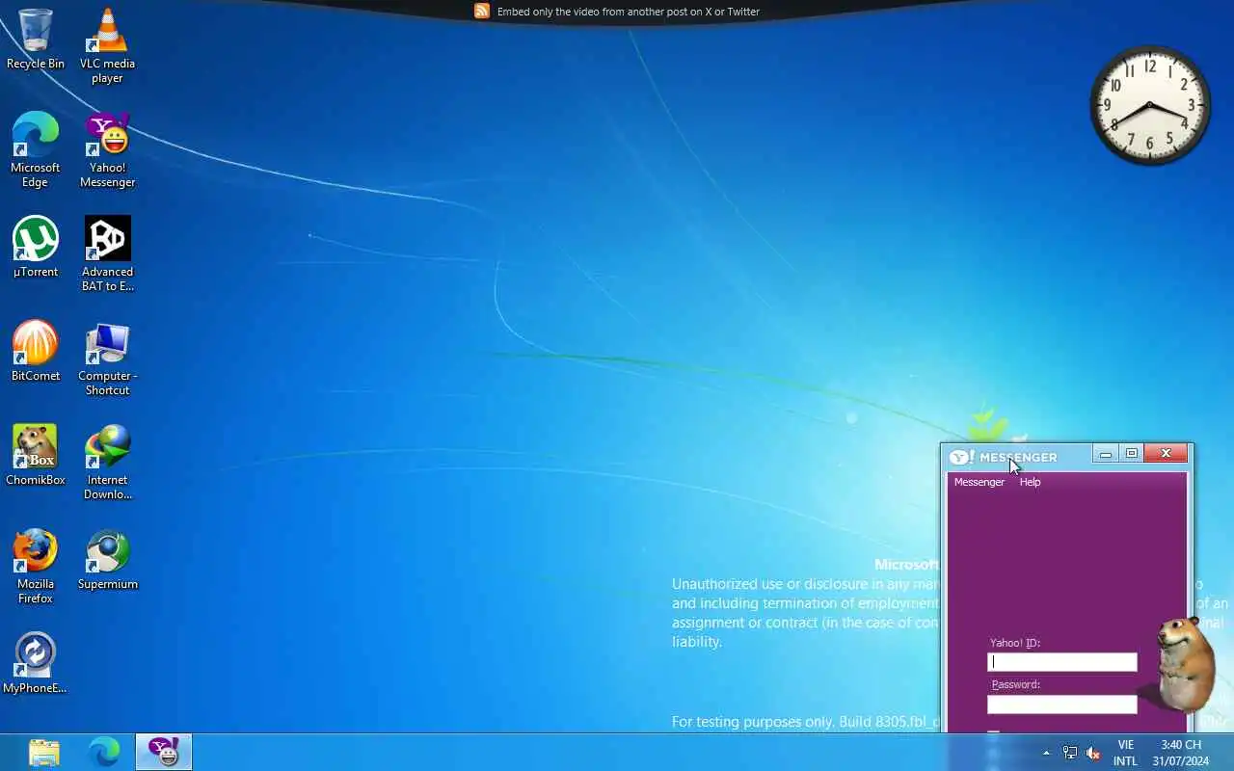
Task: Minimize the Yahoo Messenger window
Action: [x=1106, y=454]
